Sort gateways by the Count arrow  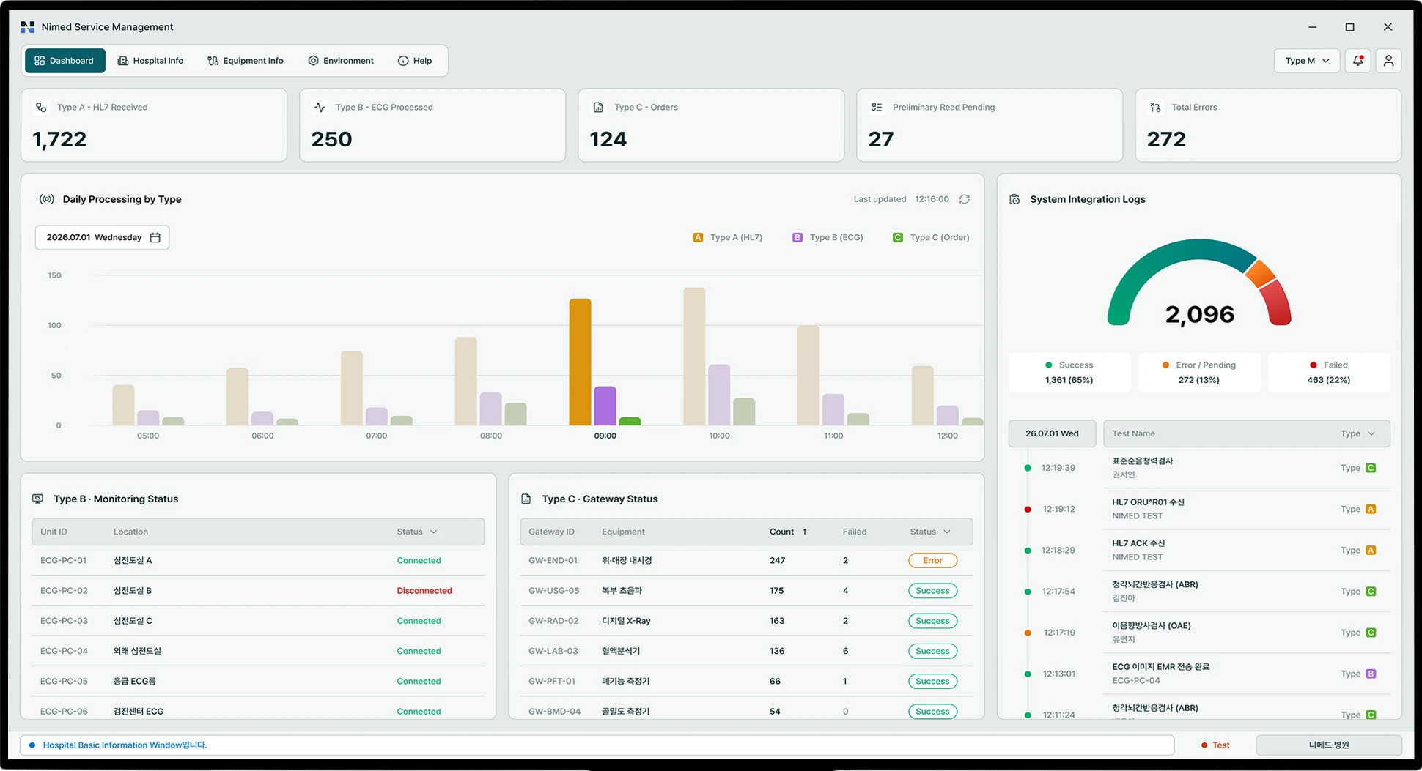click(805, 532)
